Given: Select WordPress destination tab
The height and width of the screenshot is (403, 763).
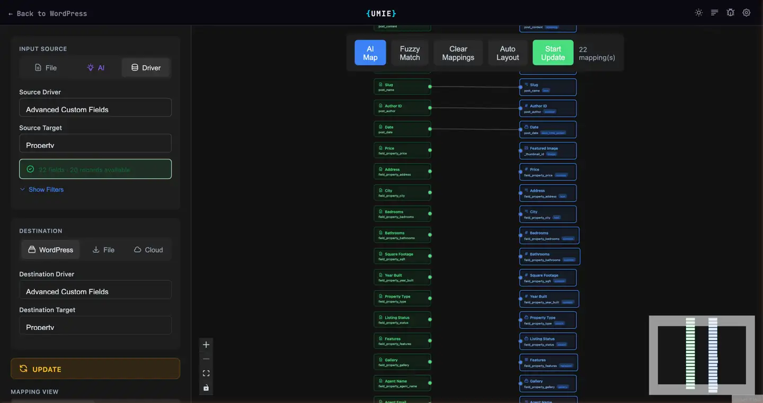Looking at the screenshot, I should [x=50, y=250].
